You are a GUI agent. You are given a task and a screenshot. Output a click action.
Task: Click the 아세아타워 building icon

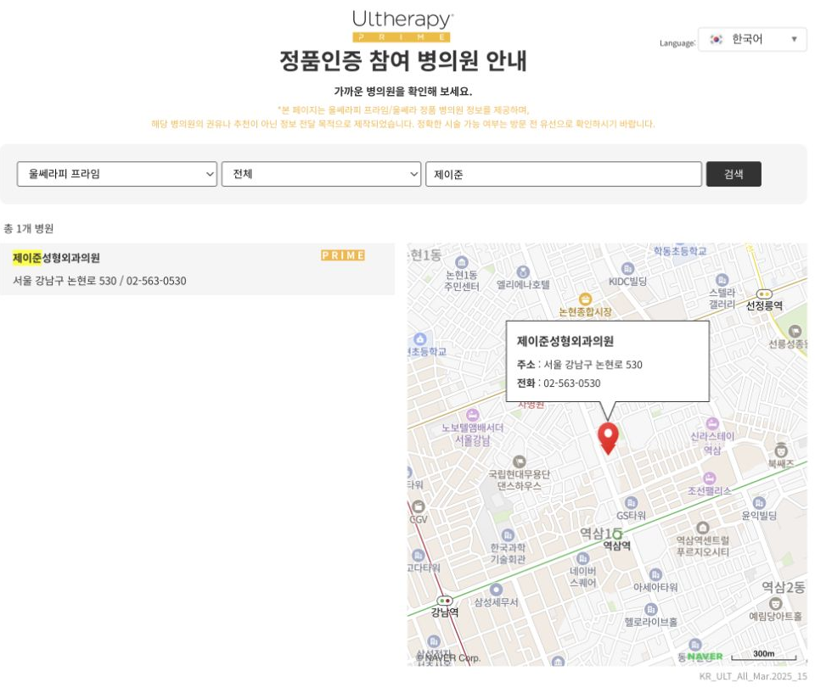tap(655, 574)
